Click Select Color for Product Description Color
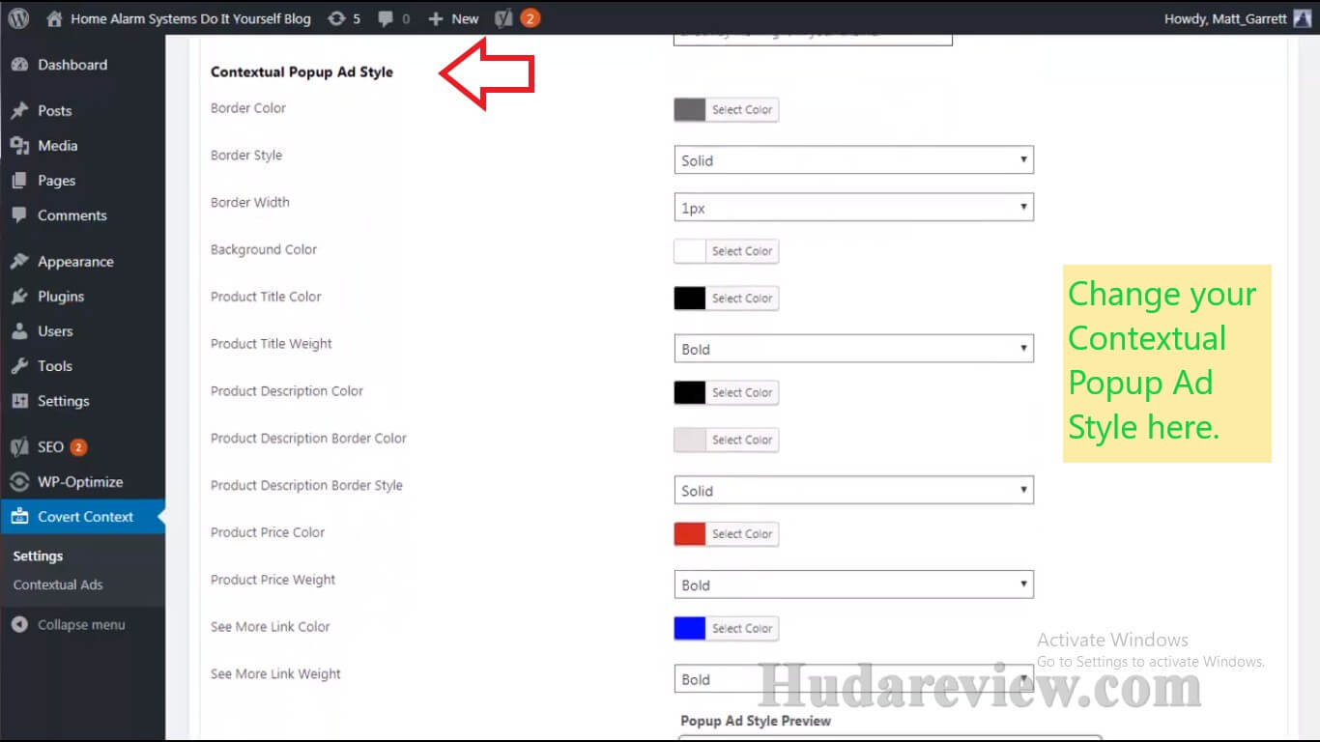This screenshot has height=742, width=1320. pyautogui.click(x=742, y=393)
